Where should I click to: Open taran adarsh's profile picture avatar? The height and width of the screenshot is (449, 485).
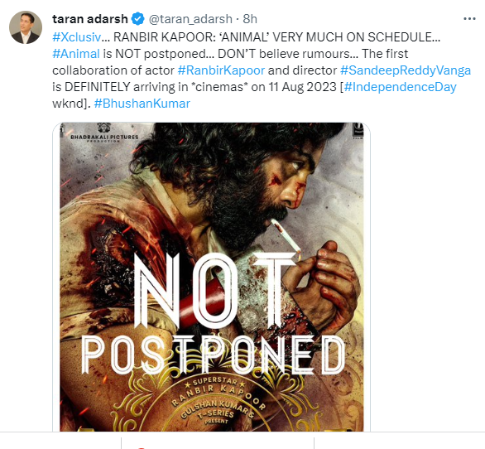pyautogui.click(x=26, y=27)
